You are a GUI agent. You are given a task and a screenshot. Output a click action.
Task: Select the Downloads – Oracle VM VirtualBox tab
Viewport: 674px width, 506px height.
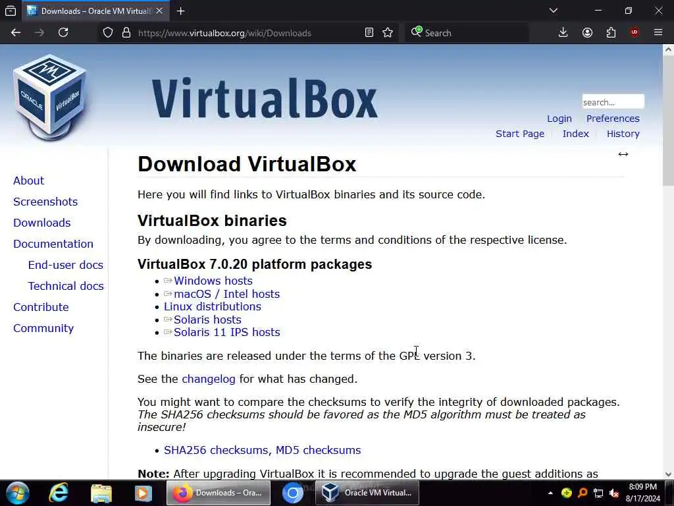coord(95,11)
